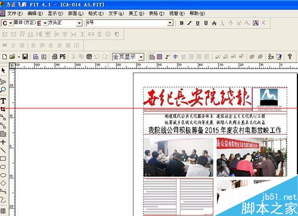Image resolution: width=298 pixels, height=216 pixels.
Task: Open the 显示(V) menu
Action: coord(55,14)
